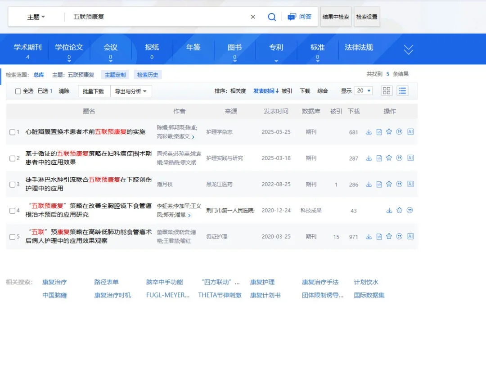Click the 批量下载 batch download button
The image size is (486, 374).
coord(93,91)
